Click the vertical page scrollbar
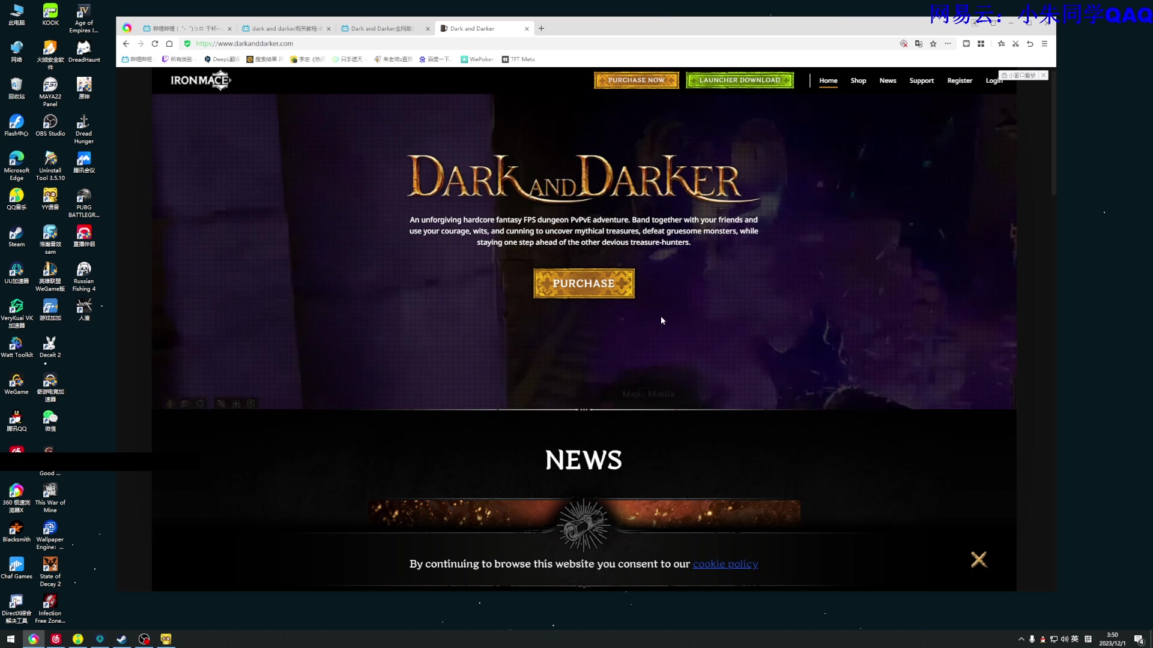Viewport: 1153px width, 648px height. 1053,132
